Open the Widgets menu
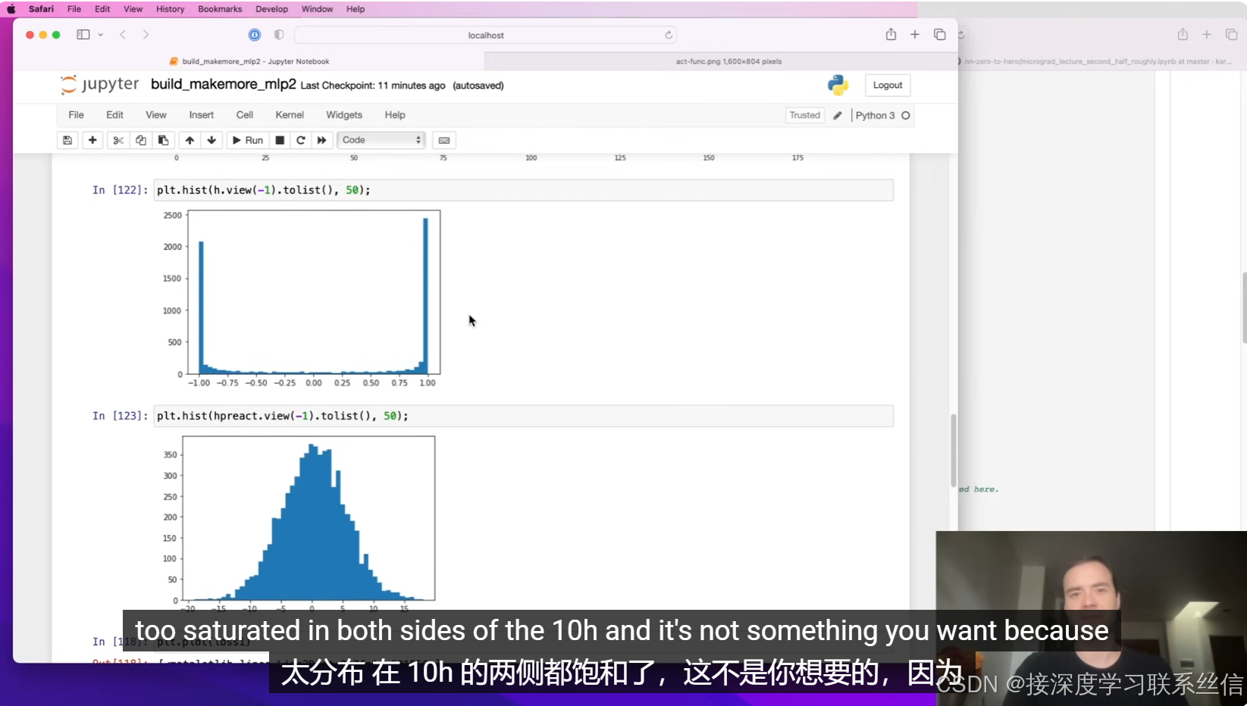 (344, 115)
